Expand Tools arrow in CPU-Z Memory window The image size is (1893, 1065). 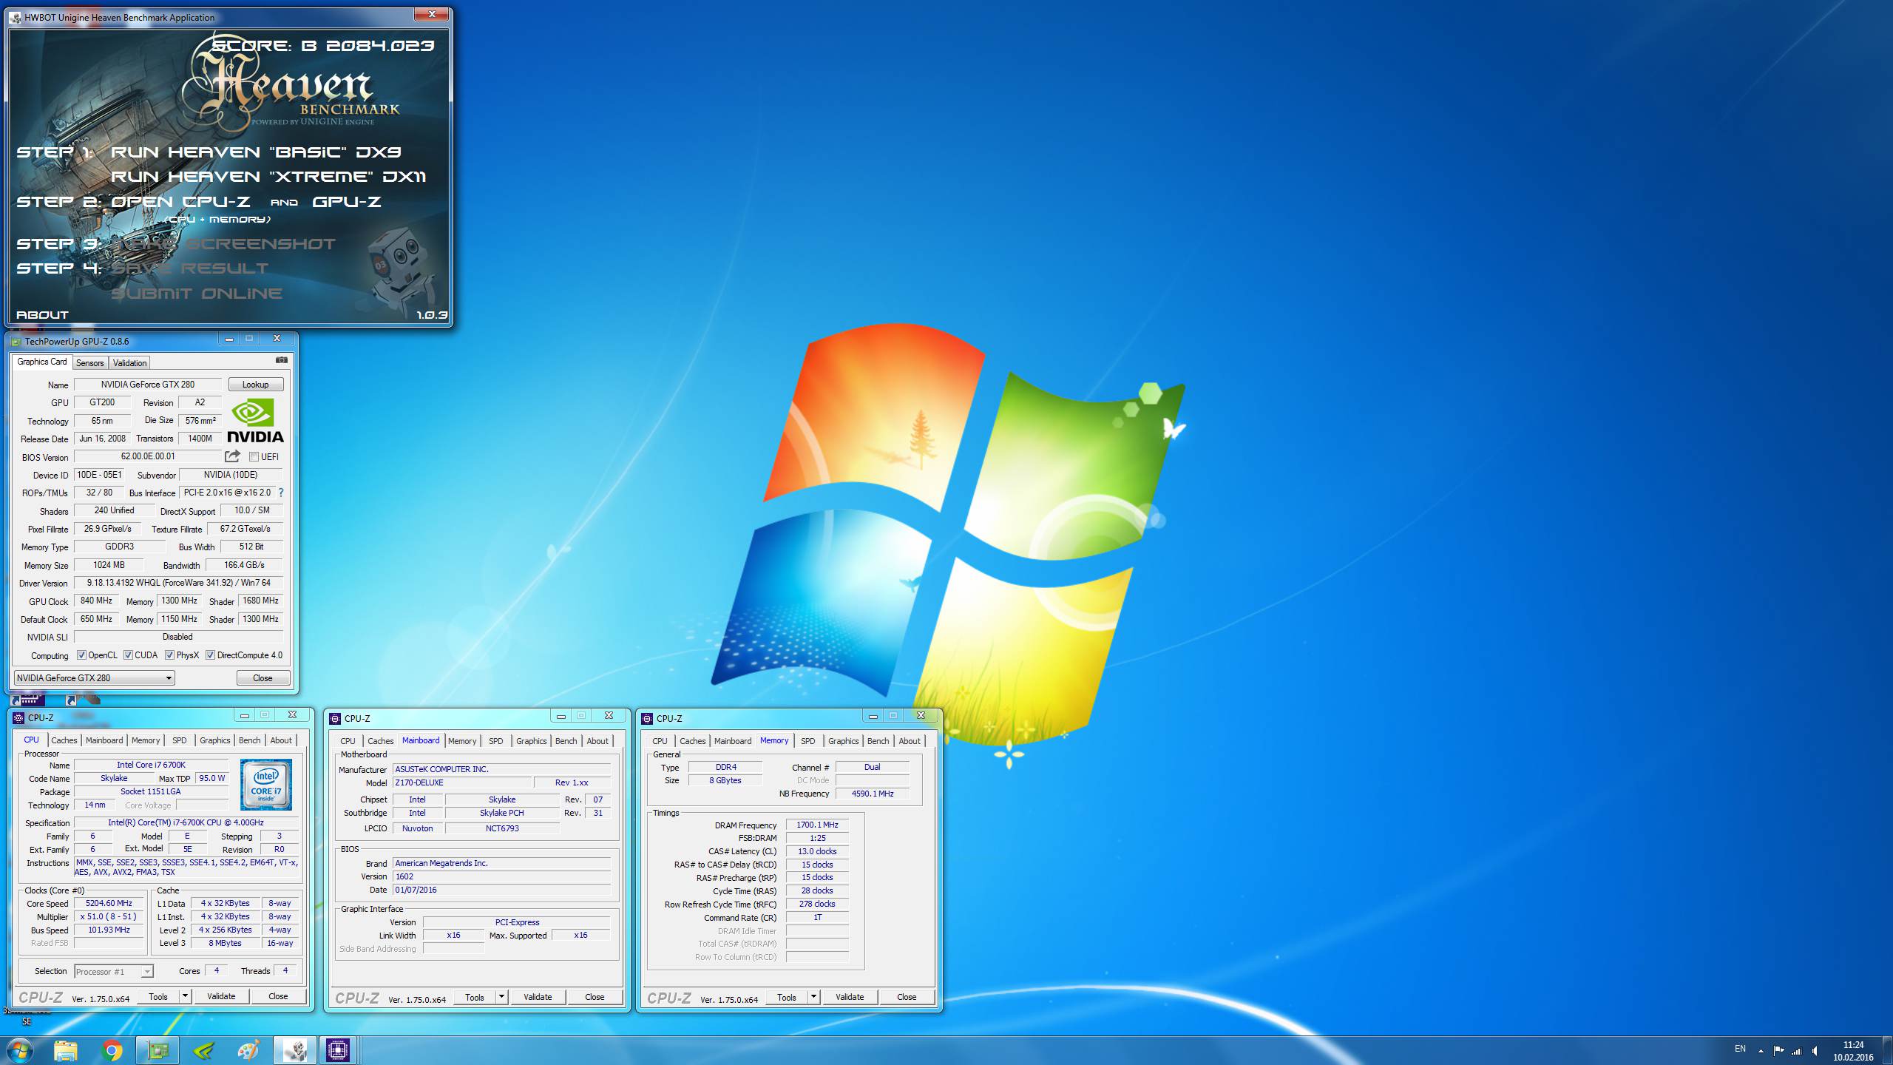pos(813,997)
